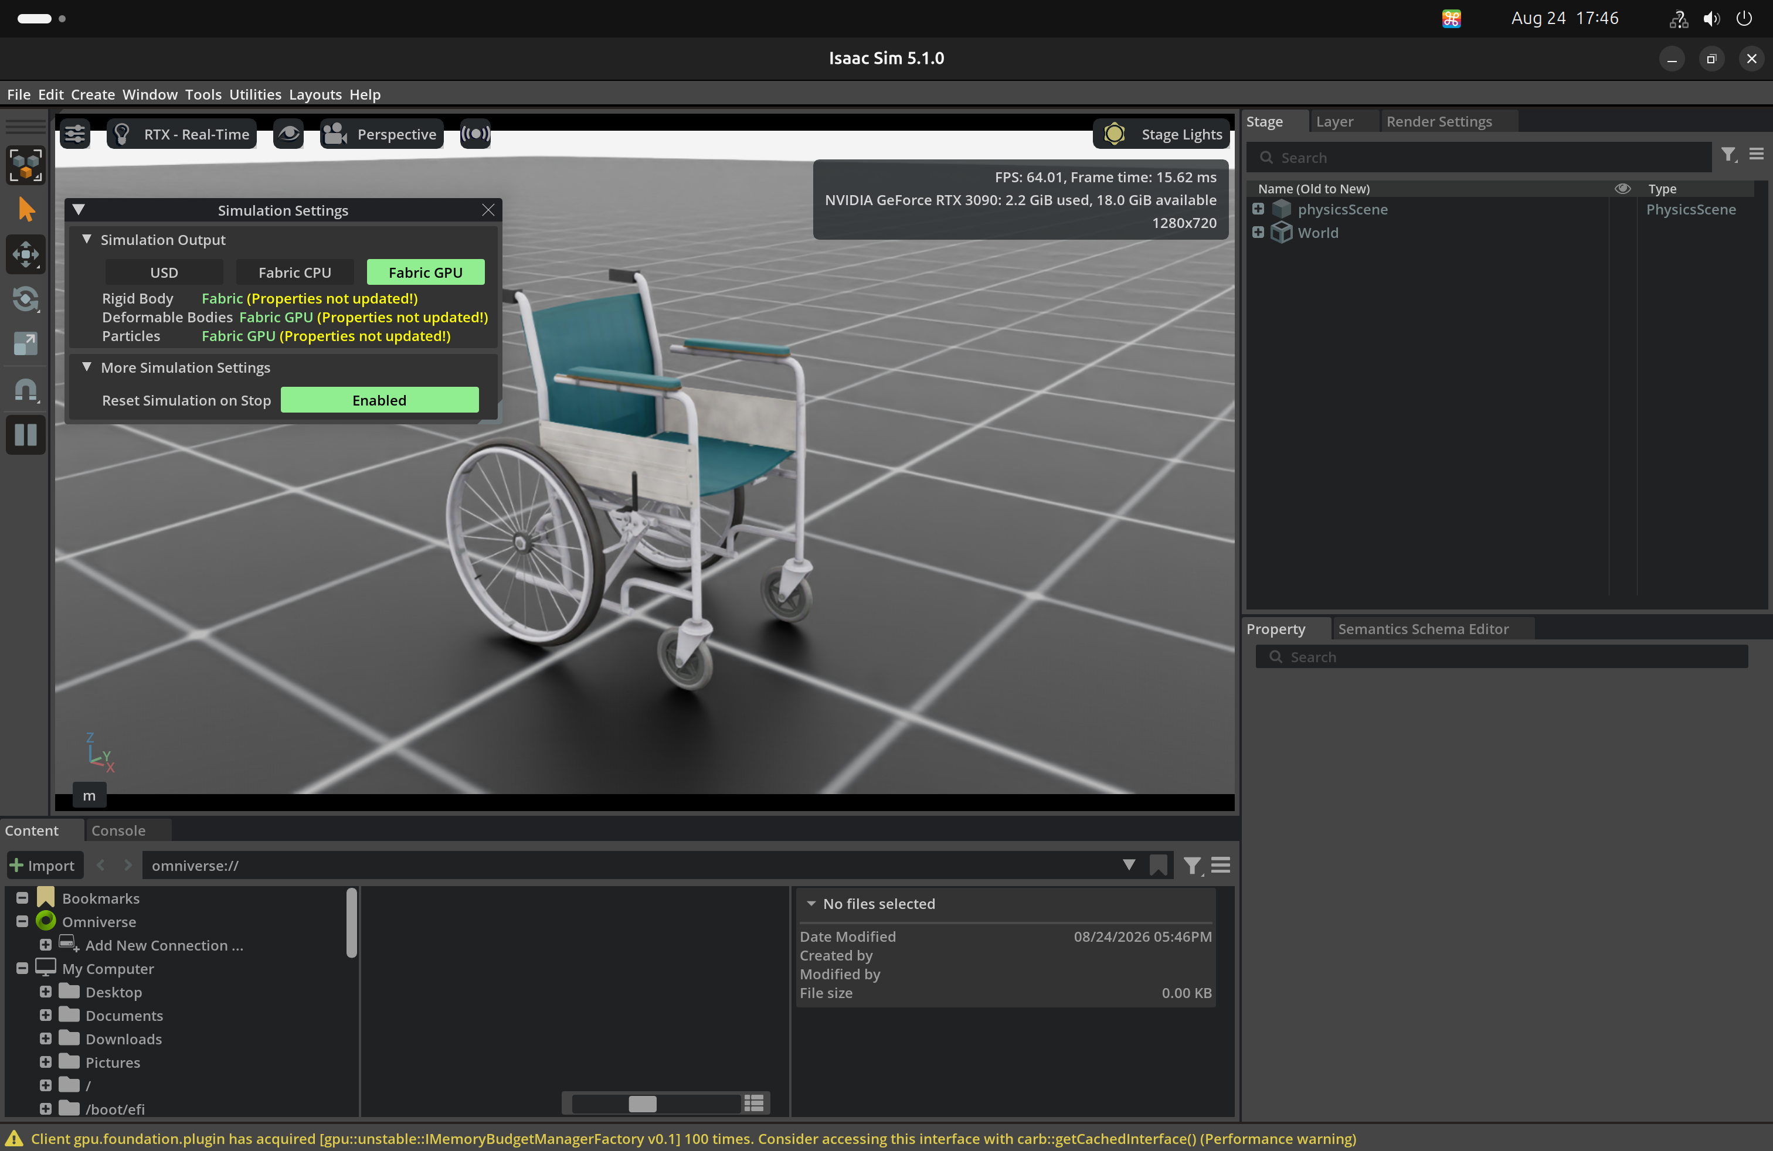Open the Utilities menu
Viewport: 1773px width, 1151px height.
255,94
